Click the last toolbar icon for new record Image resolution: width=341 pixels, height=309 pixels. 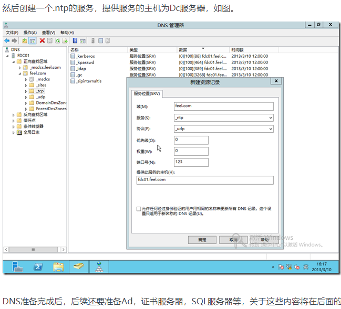pyautogui.click(x=108, y=40)
